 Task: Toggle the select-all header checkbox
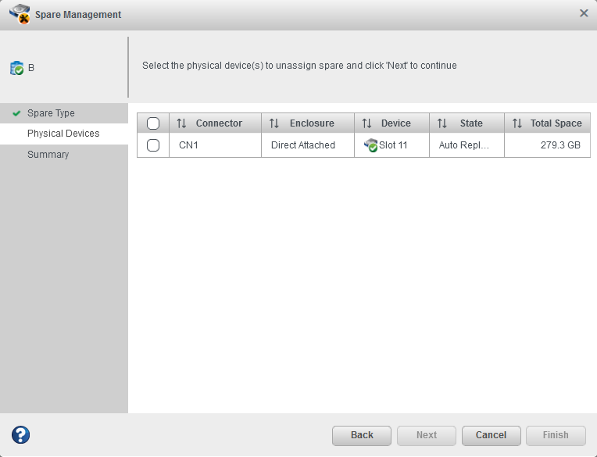(x=153, y=123)
